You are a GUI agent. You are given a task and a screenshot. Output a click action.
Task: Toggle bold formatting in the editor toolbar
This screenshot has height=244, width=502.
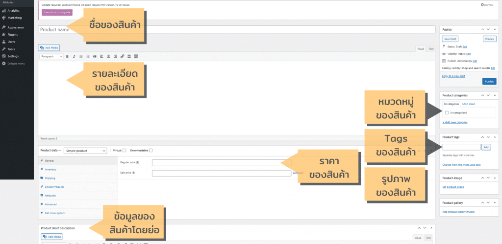67,56
